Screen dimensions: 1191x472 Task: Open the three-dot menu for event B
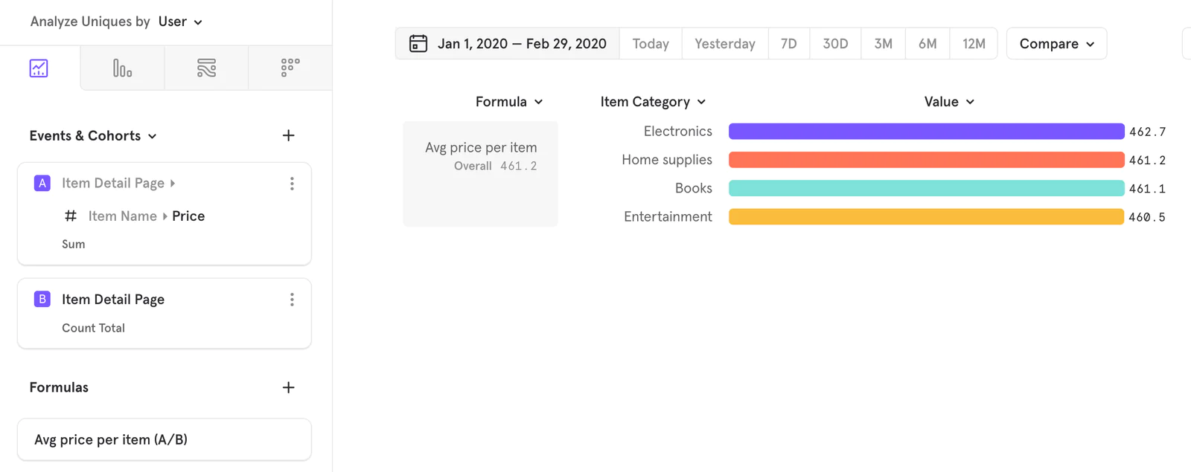pos(292,299)
